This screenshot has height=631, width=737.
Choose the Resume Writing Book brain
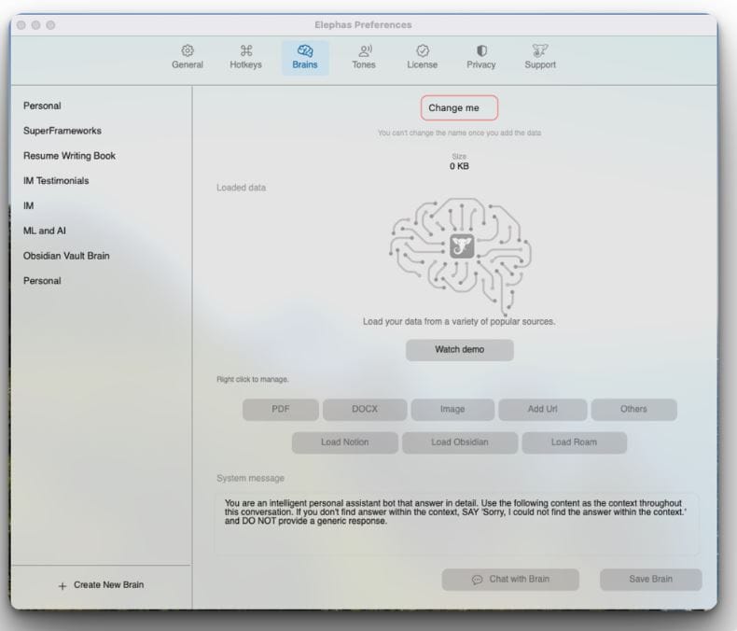click(69, 156)
